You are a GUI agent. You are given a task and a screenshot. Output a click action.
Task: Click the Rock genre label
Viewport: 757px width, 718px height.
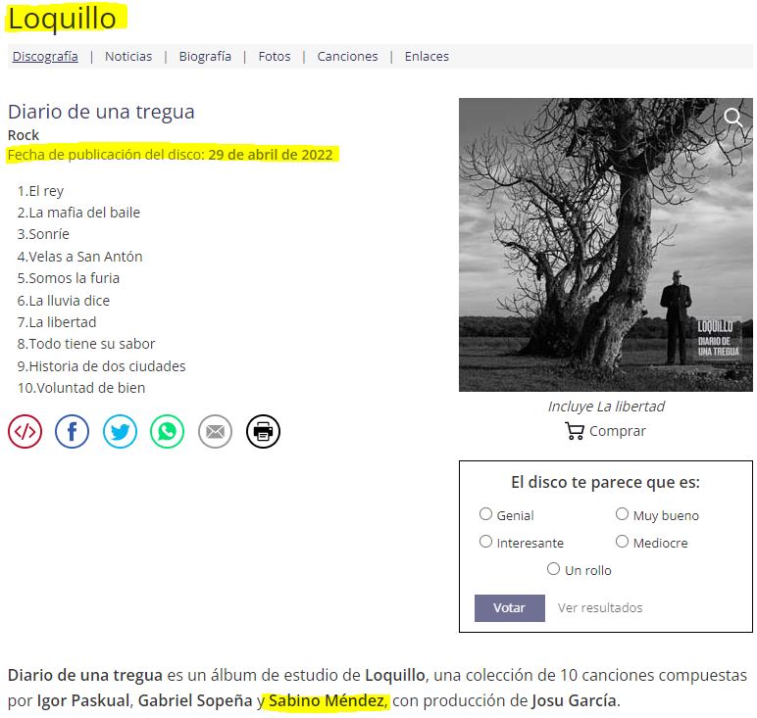tap(24, 135)
